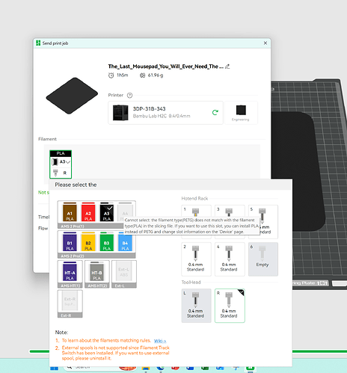Pick the grey HT-B PLA filament slot
Screen dimensions: 347x373
tap(96, 271)
